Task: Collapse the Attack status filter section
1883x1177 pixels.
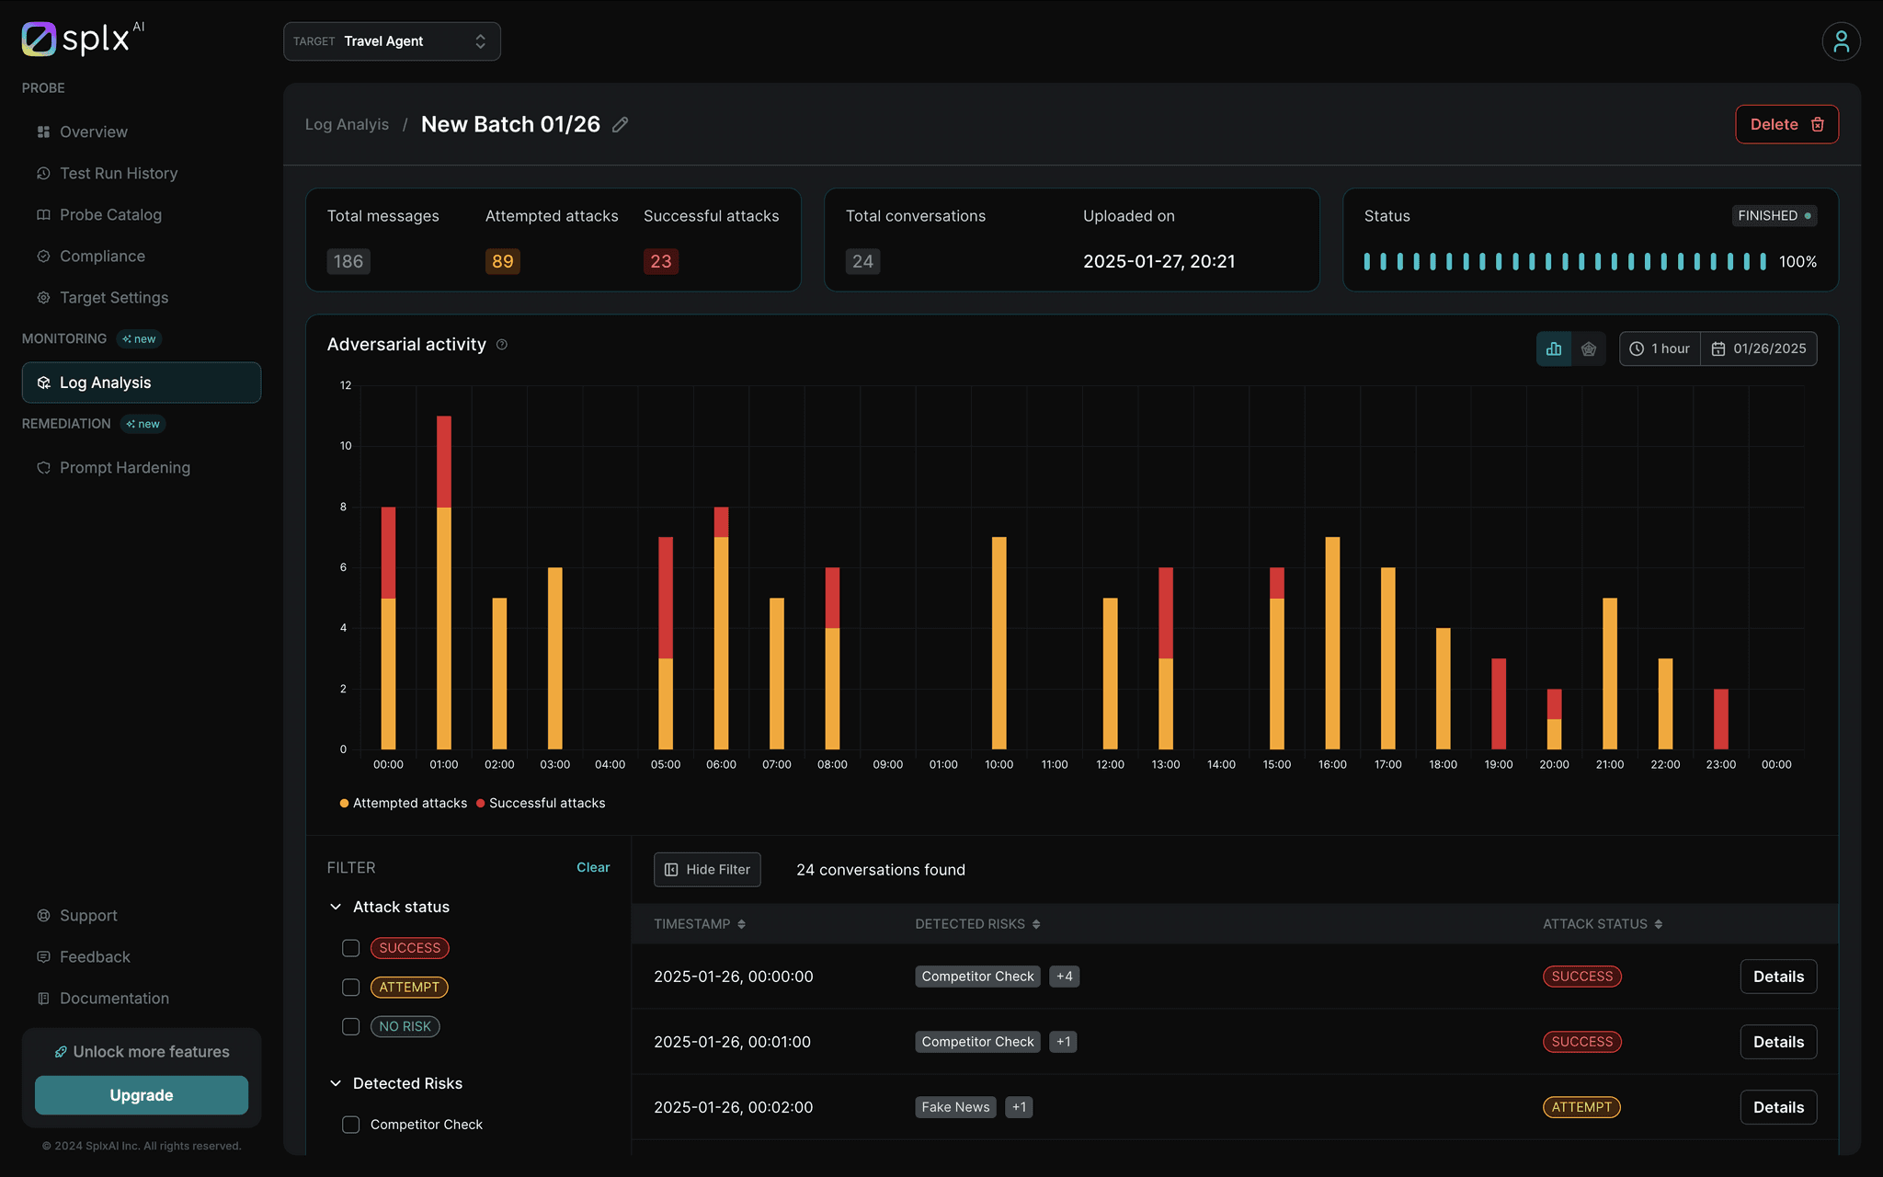Action: pos(337,906)
